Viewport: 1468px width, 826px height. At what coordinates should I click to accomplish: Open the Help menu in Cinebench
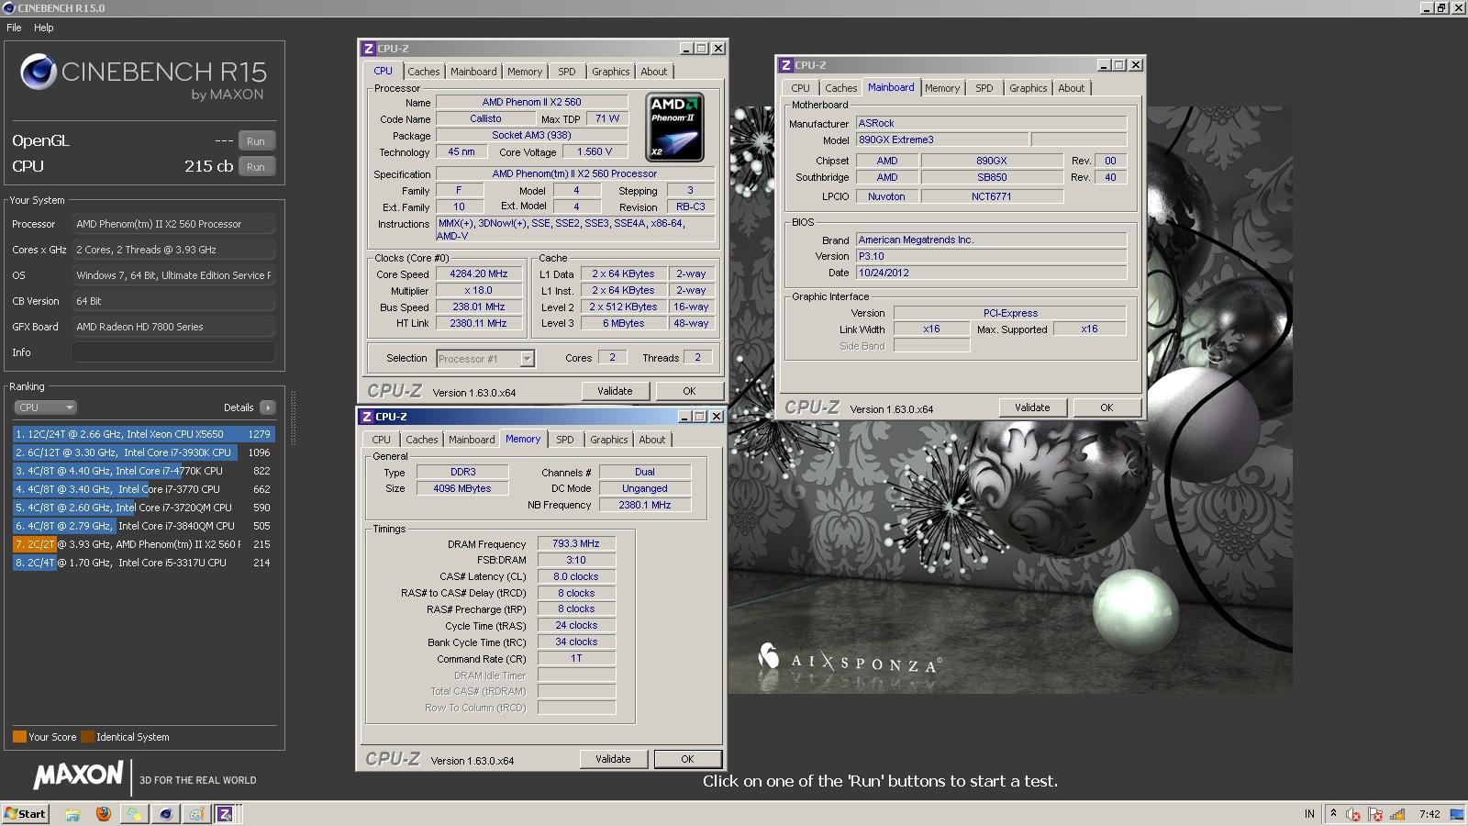click(x=44, y=28)
